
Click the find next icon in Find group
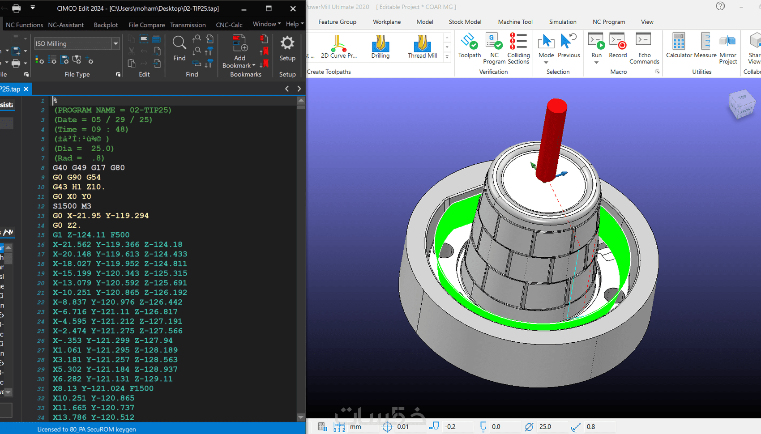[197, 51]
